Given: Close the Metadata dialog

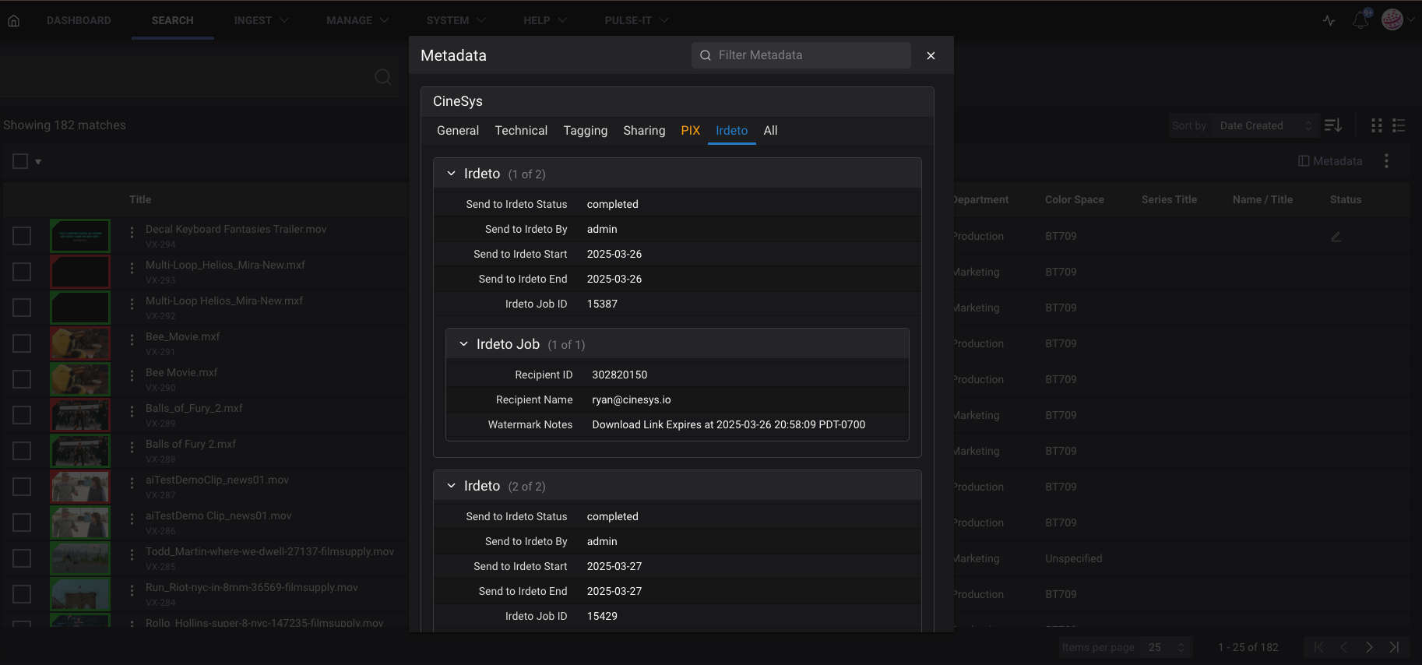Looking at the screenshot, I should click(931, 55).
